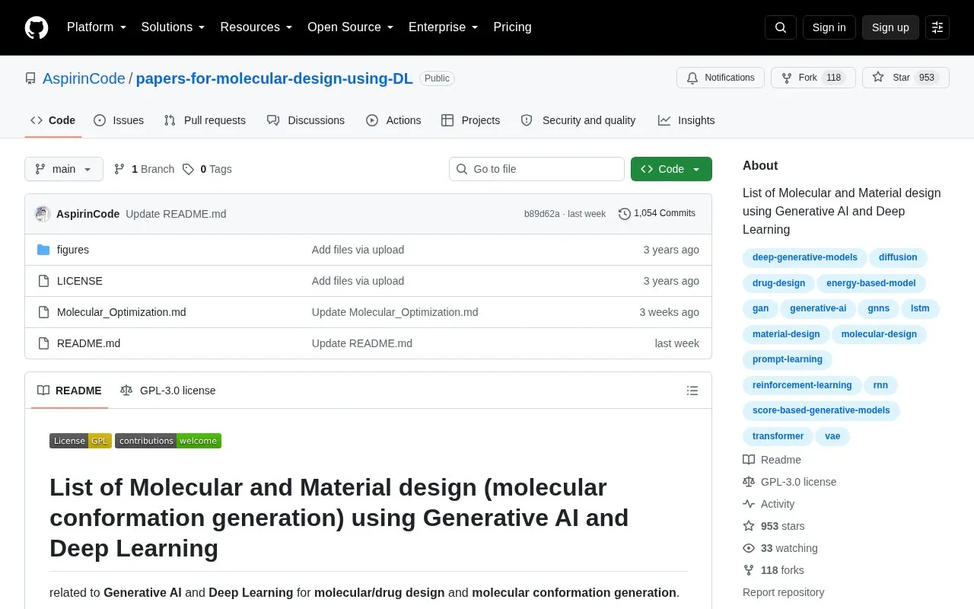Open the 1,054 Commits link
This screenshot has width=974, height=609.
click(657, 214)
